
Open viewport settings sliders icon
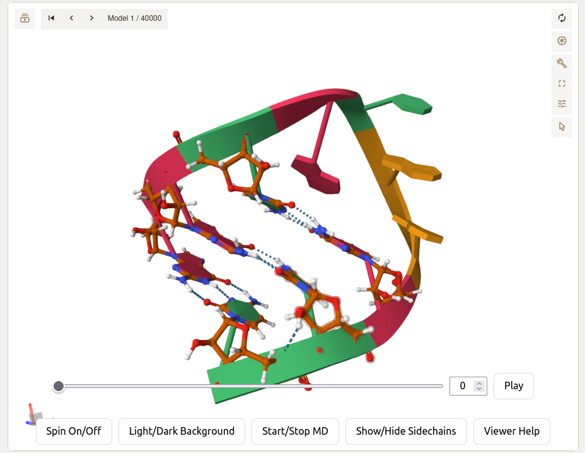562,103
